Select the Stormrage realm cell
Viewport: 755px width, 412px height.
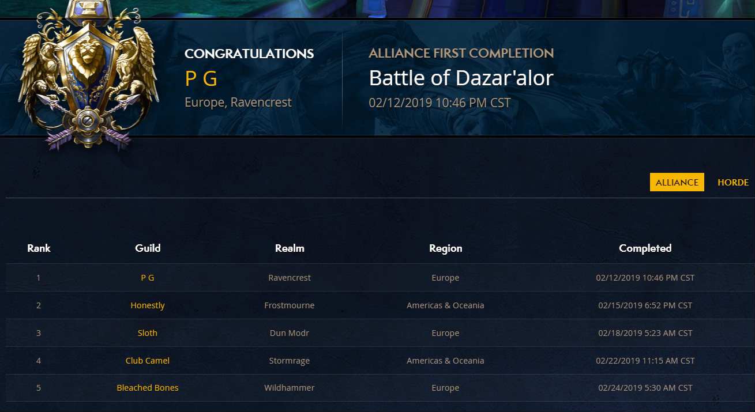coord(290,361)
